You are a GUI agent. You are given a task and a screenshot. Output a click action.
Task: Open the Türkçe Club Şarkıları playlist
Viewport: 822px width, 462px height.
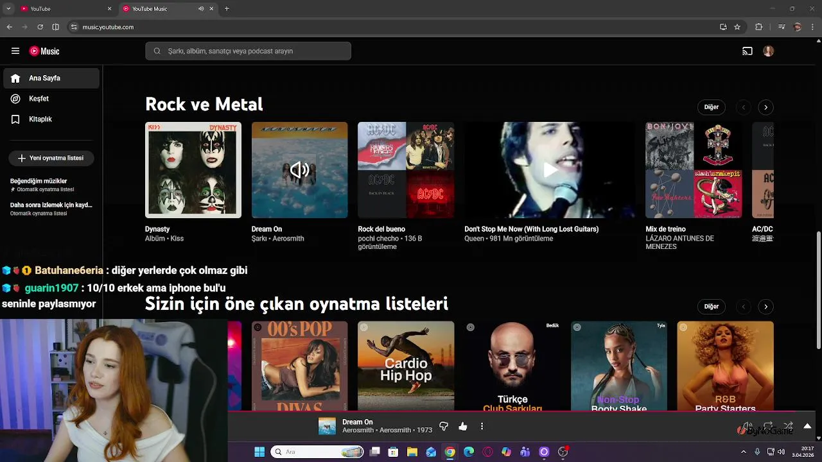click(x=512, y=366)
